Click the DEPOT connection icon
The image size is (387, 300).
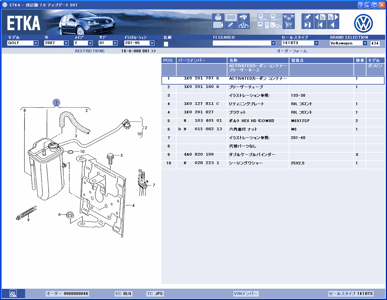pos(276,17)
